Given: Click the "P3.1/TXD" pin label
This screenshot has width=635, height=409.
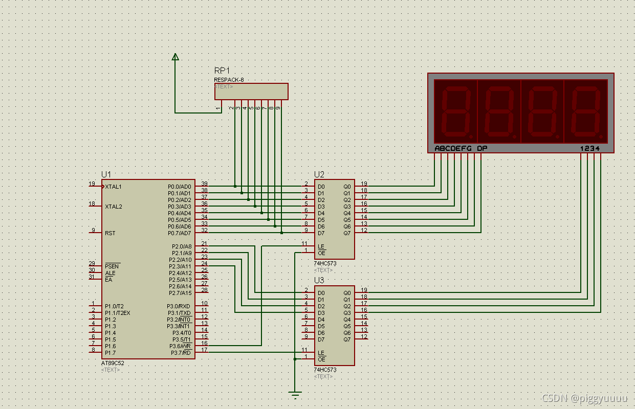Looking at the screenshot, I should coord(180,313).
